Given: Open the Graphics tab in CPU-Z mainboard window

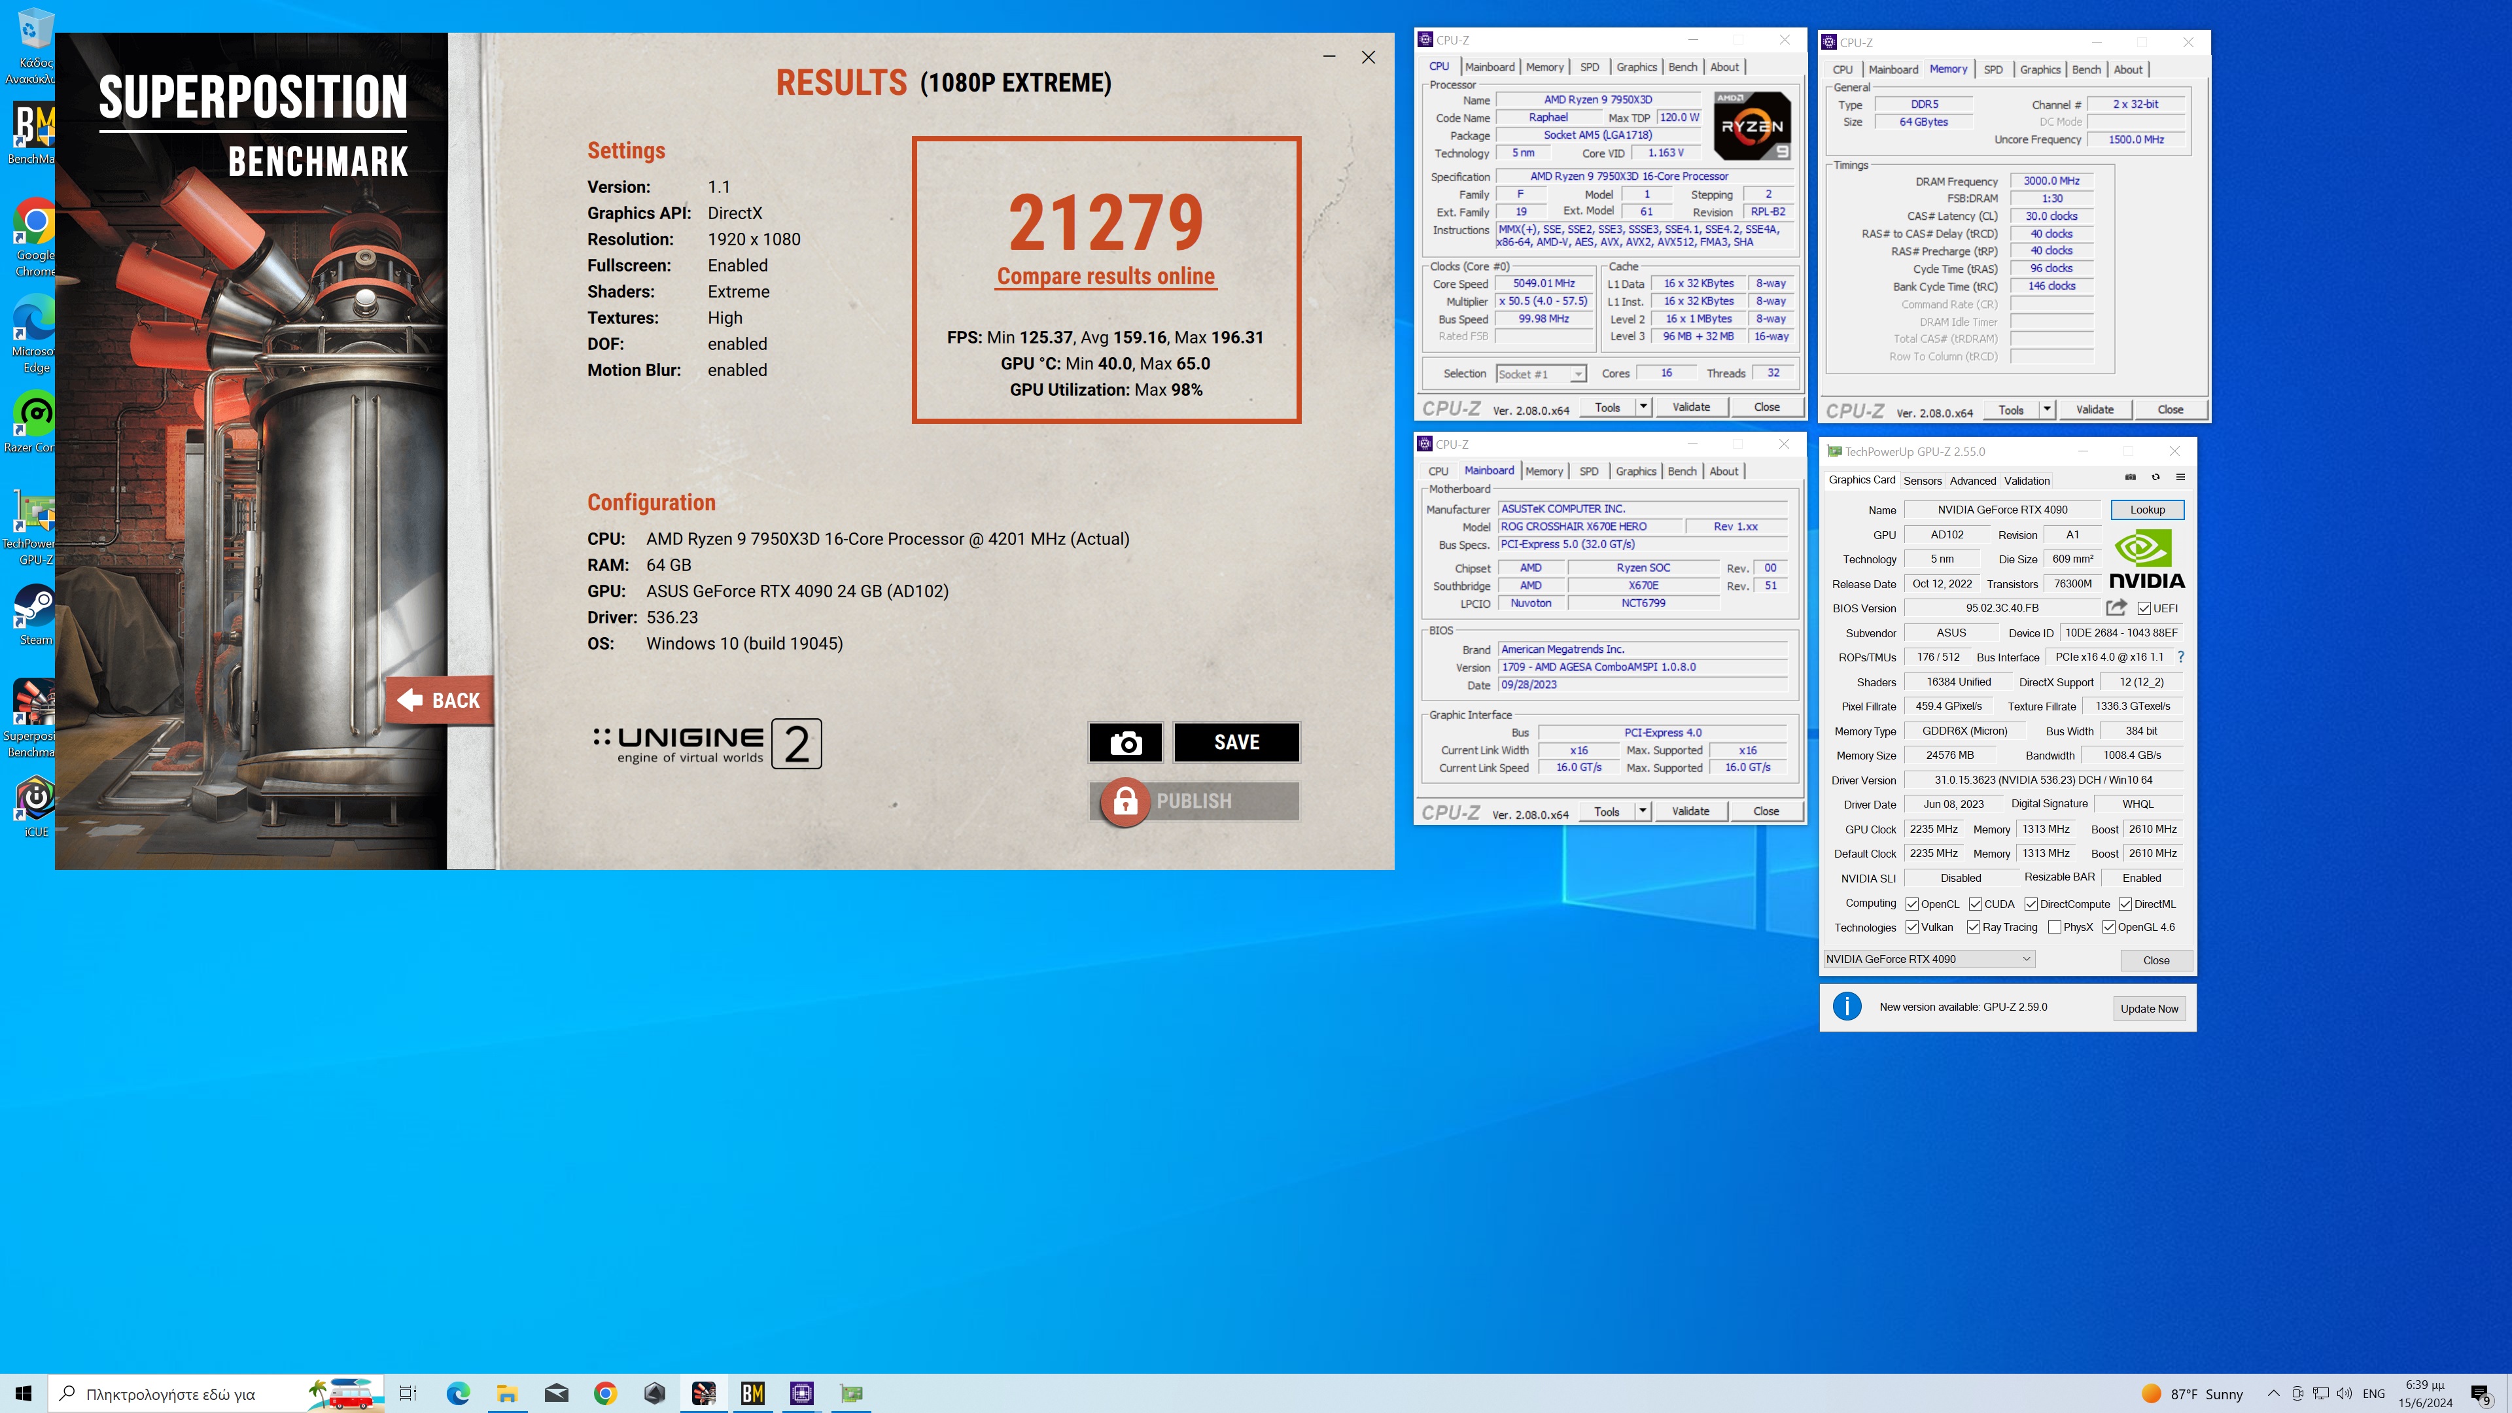Looking at the screenshot, I should click(x=1635, y=471).
